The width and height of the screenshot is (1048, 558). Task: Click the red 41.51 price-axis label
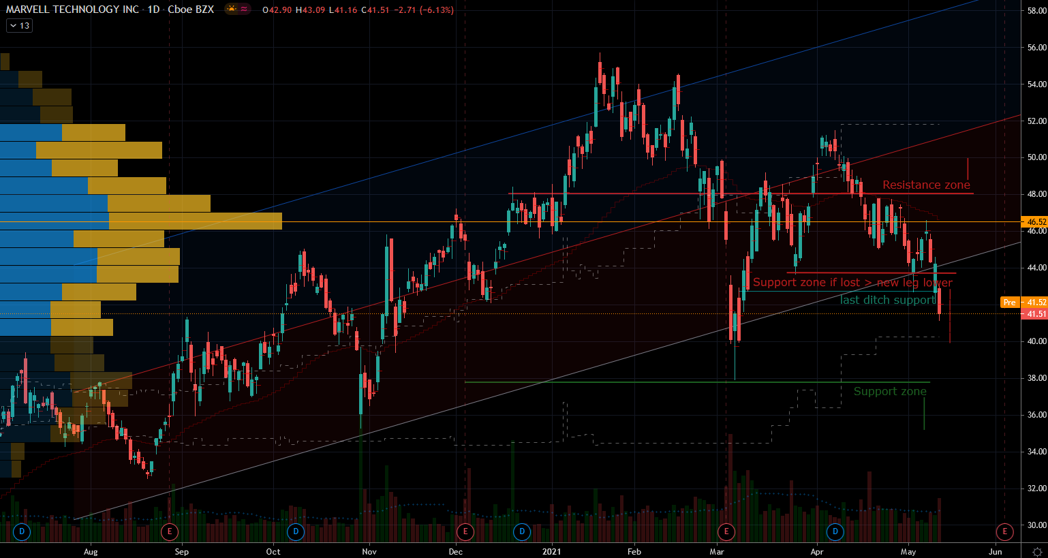[x=1034, y=314]
